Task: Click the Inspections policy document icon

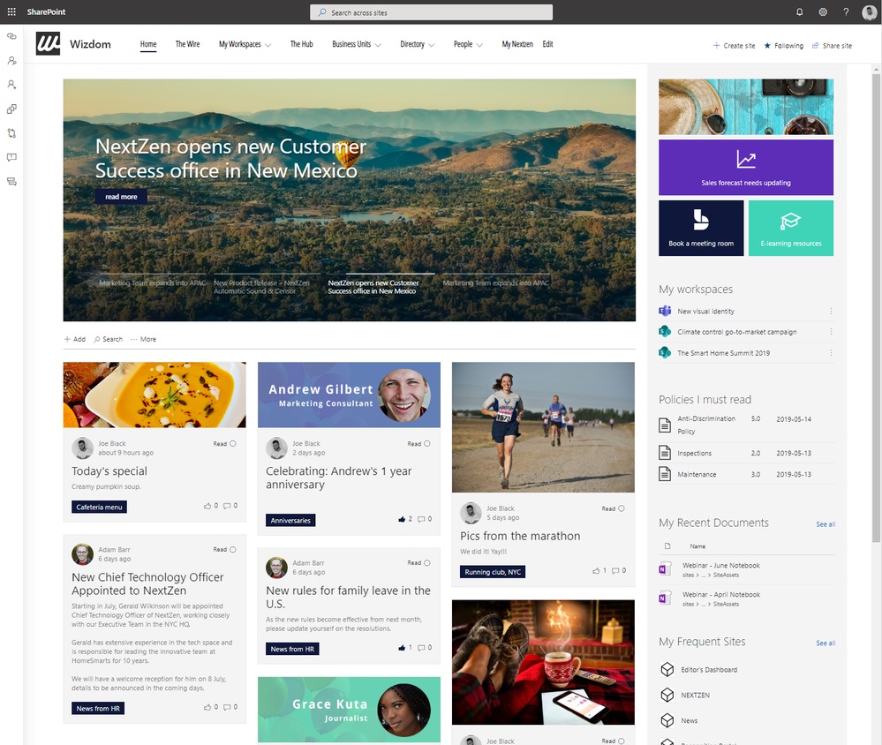Action: point(665,452)
